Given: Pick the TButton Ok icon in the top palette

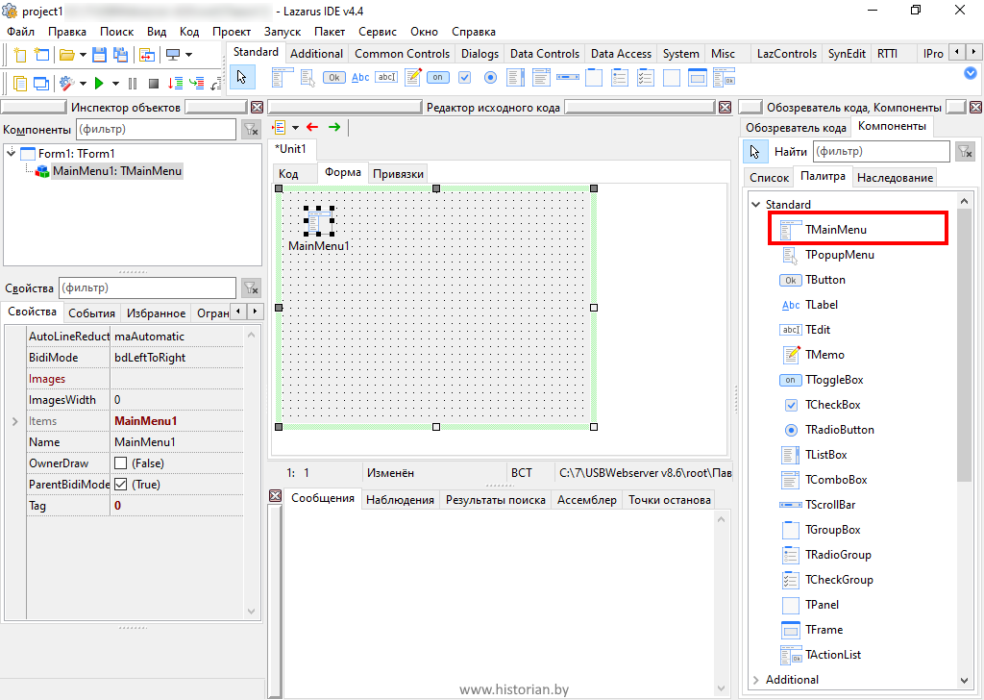Looking at the screenshot, I should [333, 78].
